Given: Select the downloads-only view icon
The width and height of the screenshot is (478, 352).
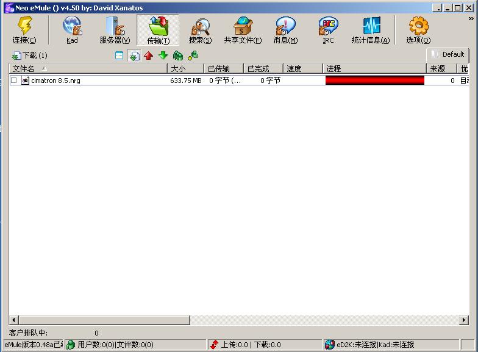Looking at the screenshot, I should [134, 56].
